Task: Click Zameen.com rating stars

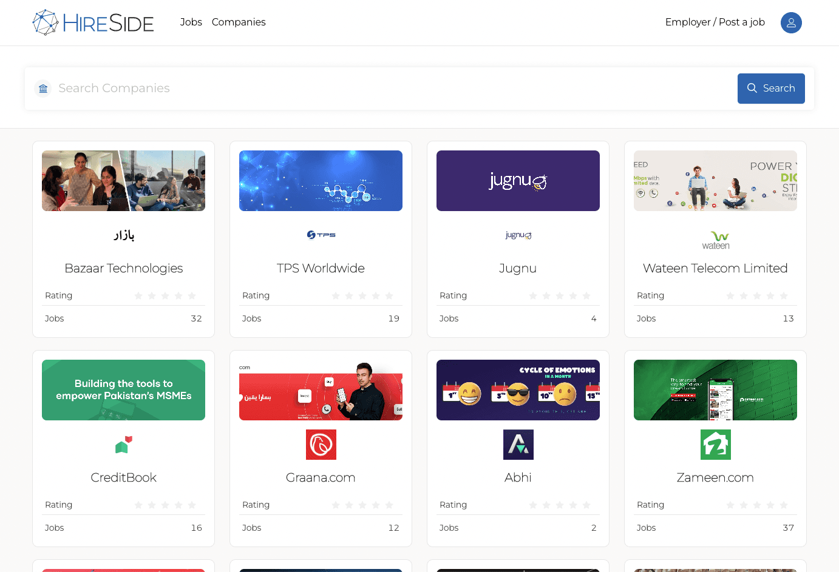Action: click(x=757, y=505)
